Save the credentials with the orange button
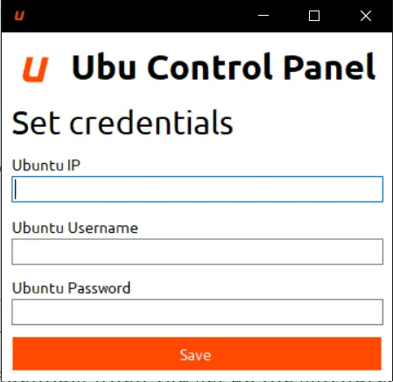393x382 pixels. [197, 353]
